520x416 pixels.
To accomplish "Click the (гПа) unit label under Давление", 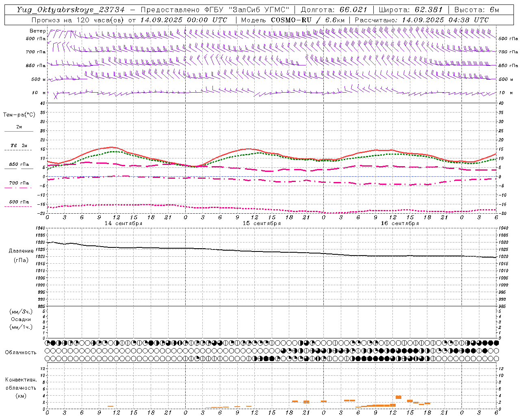I will (x=21, y=260).
